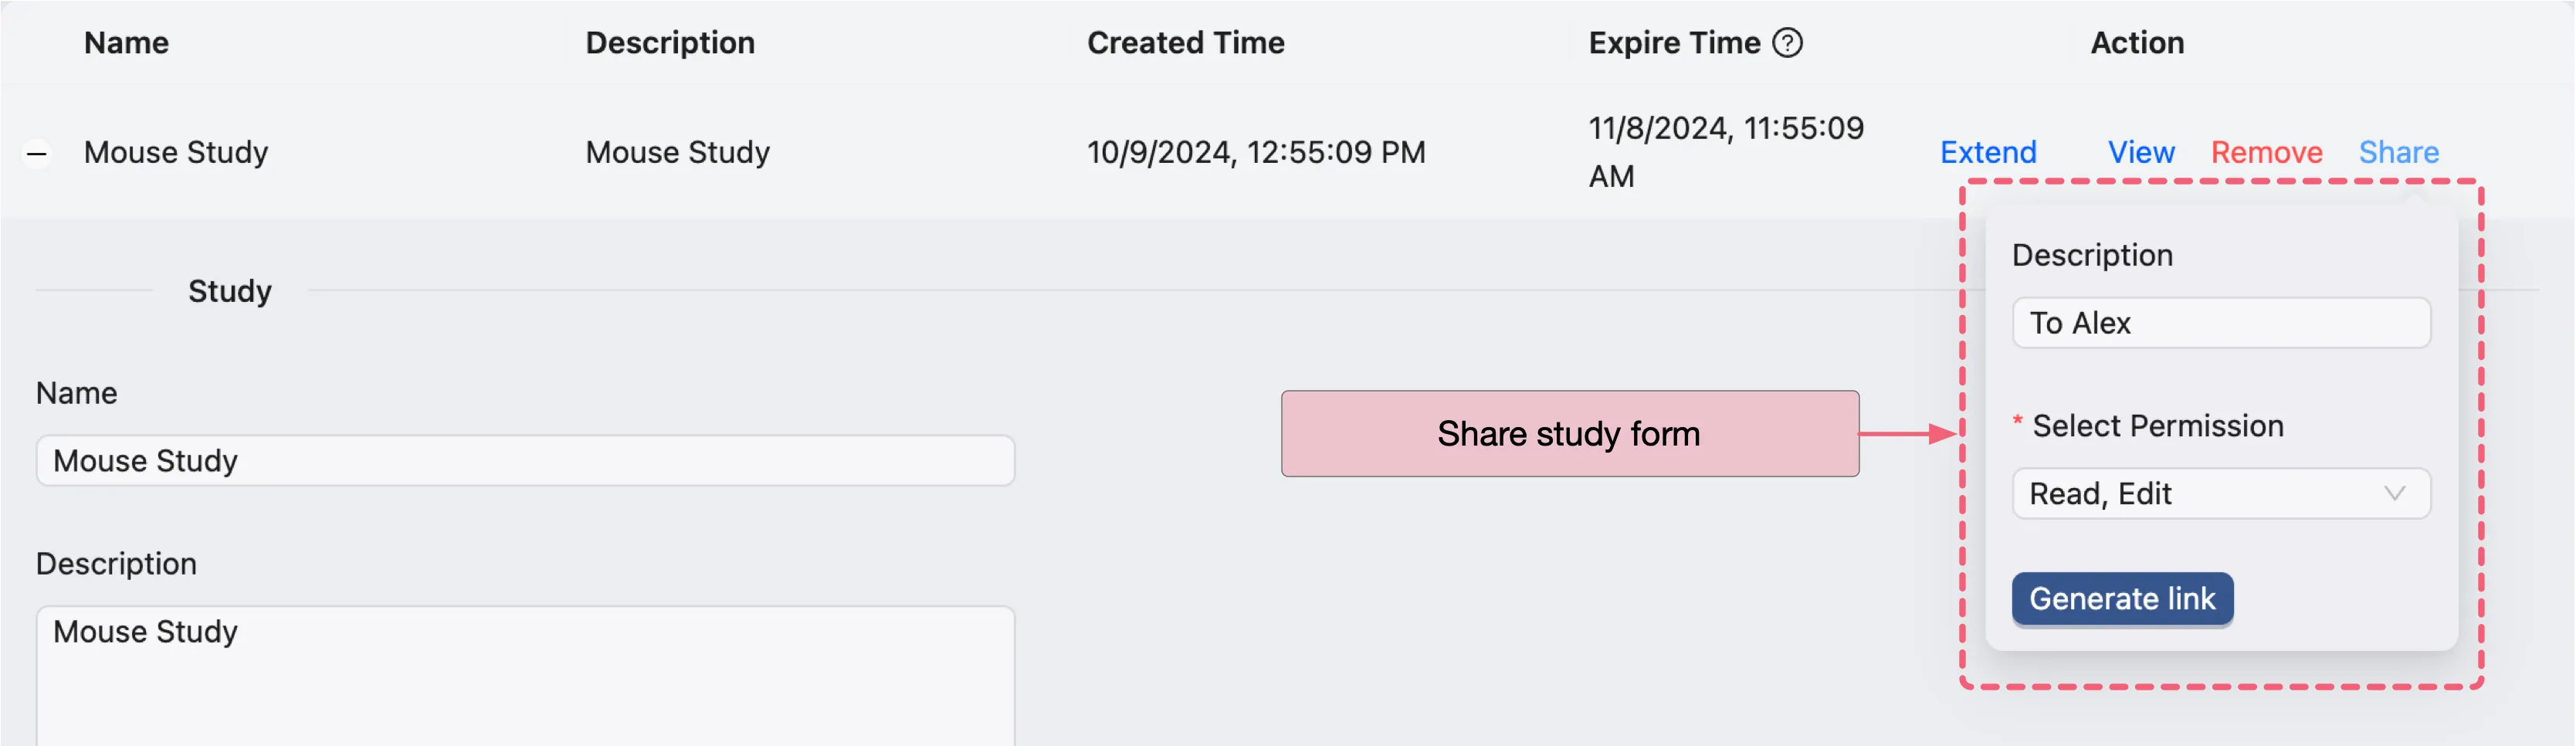The width and height of the screenshot is (2576, 746).
Task: Collapse the Mouse Study row
Action: (37, 154)
